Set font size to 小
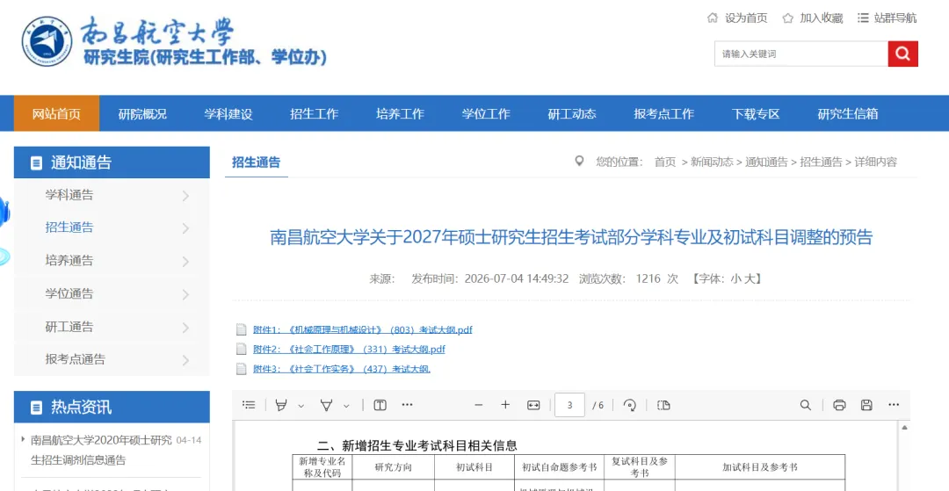949x491 pixels. point(735,278)
